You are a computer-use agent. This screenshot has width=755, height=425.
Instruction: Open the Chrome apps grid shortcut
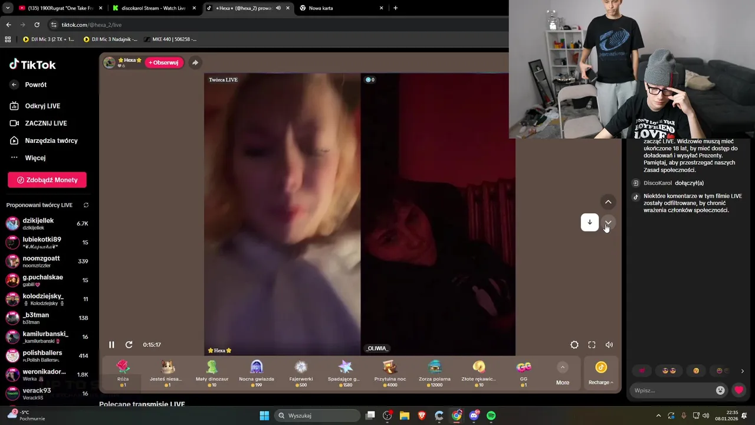point(8,40)
